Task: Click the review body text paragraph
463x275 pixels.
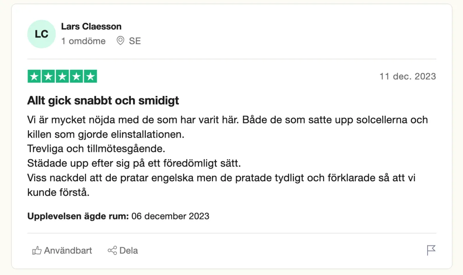Action: (x=228, y=156)
